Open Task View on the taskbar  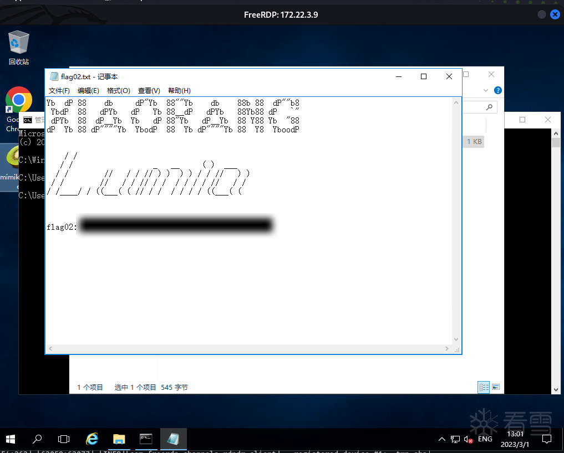point(64,439)
